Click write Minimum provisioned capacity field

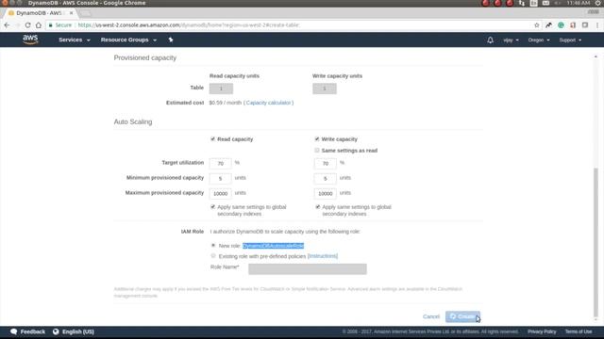tap(325, 178)
